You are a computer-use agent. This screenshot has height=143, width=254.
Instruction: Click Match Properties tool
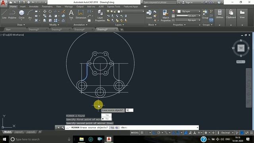click(165, 16)
